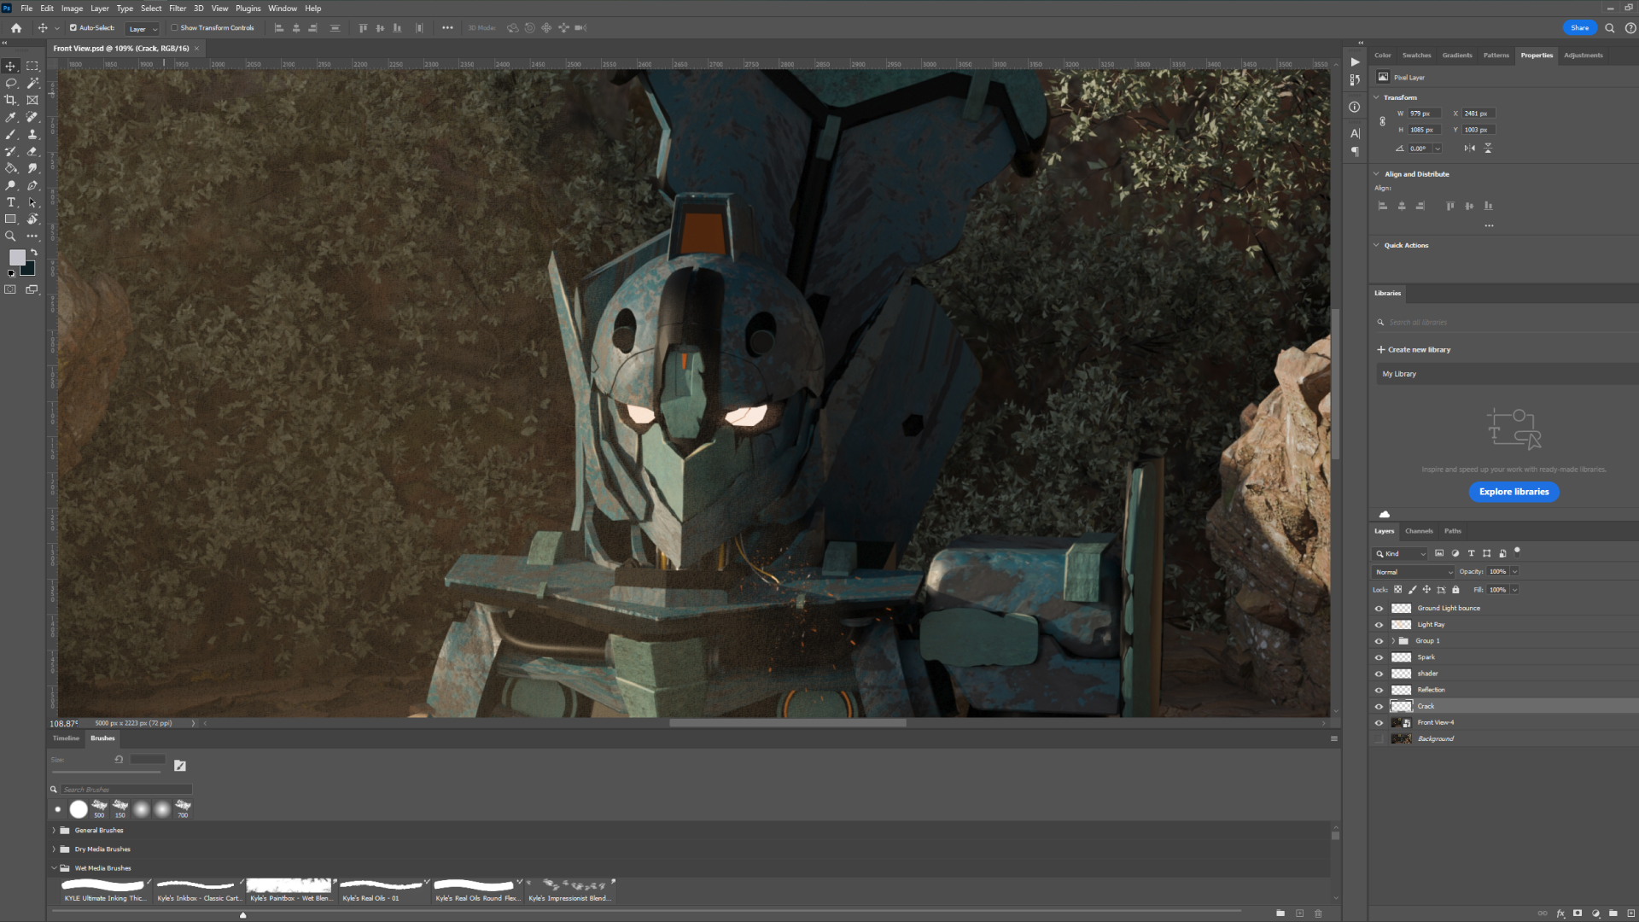This screenshot has width=1639, height=922.
Task: Select the Lasso tool
Action: (x=11, y=83)
